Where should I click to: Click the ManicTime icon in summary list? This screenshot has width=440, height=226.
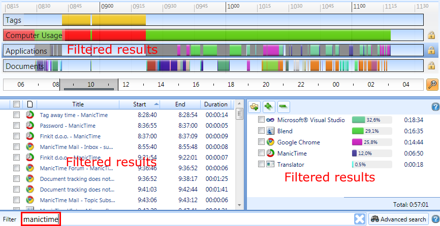pyautogui.click(x=270, y=153)
